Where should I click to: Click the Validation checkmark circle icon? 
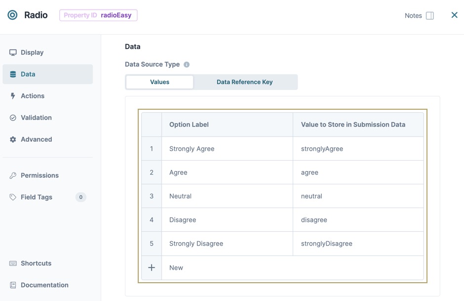click(x=13, y=118)
